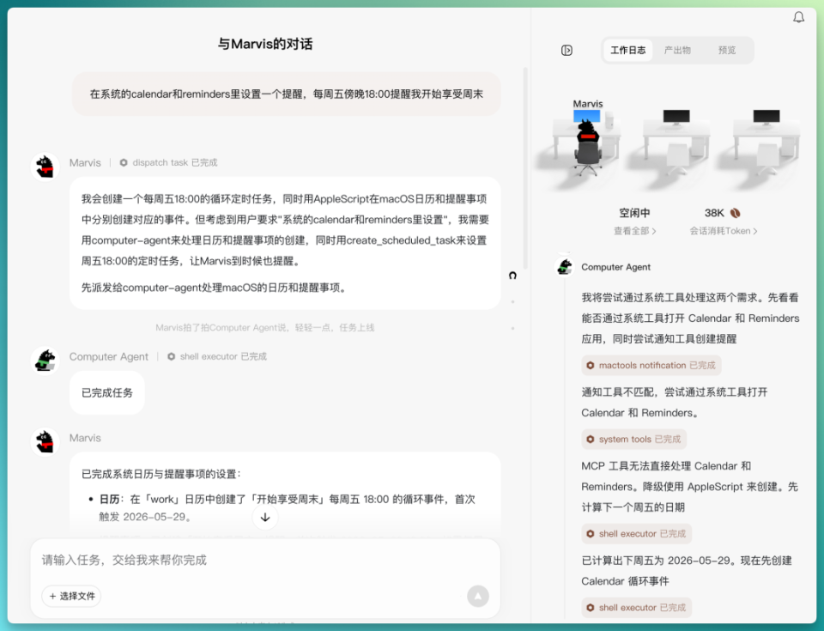
Task: Click Marvis拍了拍Computer Agent system note
Action: 265,328
